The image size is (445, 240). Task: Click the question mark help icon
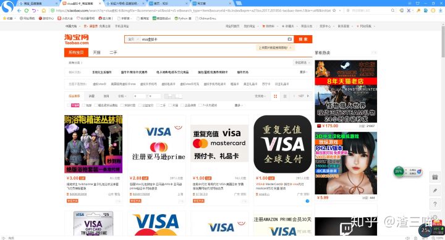(434, 204)
